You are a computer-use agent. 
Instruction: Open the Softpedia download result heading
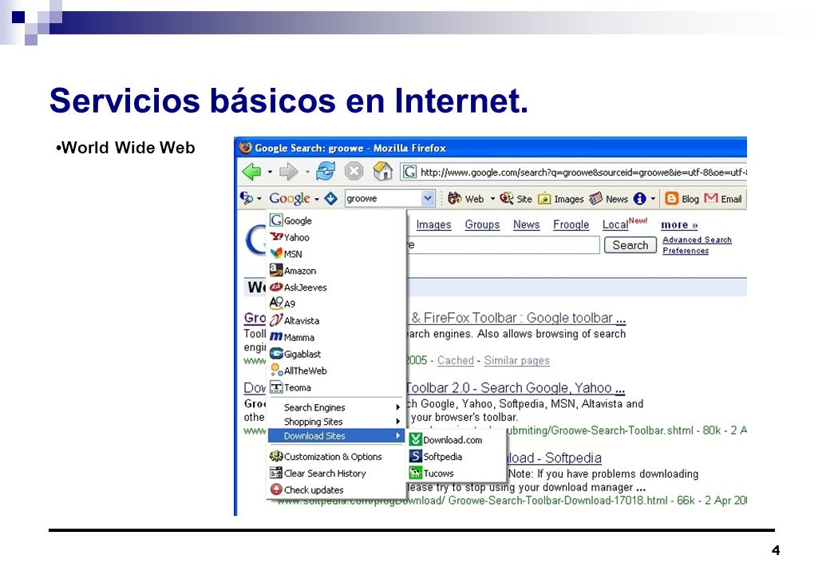tap(554, 458)
